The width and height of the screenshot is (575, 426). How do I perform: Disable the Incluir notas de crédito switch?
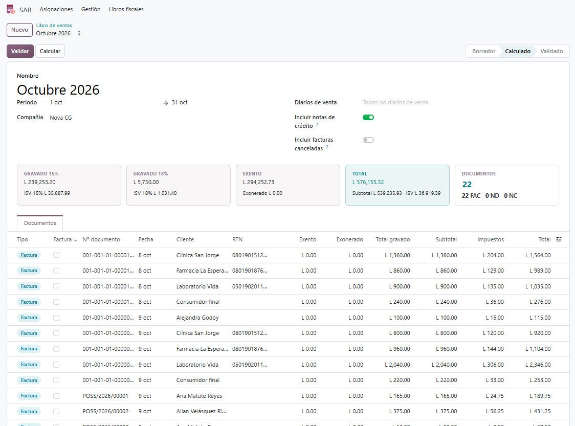coord(368,117)
